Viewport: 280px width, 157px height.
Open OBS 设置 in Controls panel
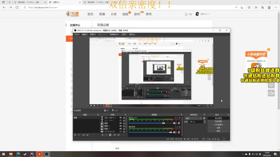pos(218,128)
